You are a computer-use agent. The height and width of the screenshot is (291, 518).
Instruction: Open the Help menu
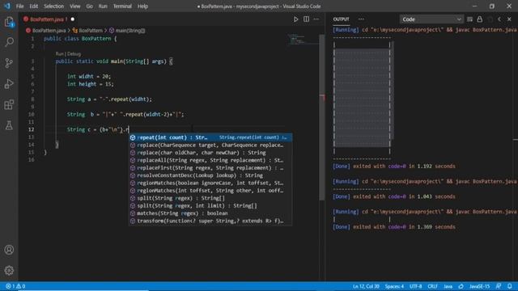(142, 6)
